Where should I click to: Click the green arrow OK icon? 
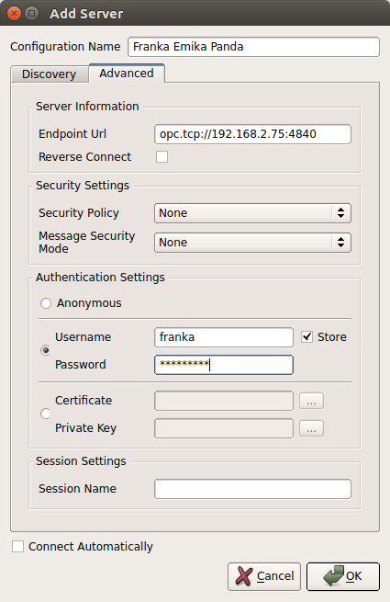(333, 575)
